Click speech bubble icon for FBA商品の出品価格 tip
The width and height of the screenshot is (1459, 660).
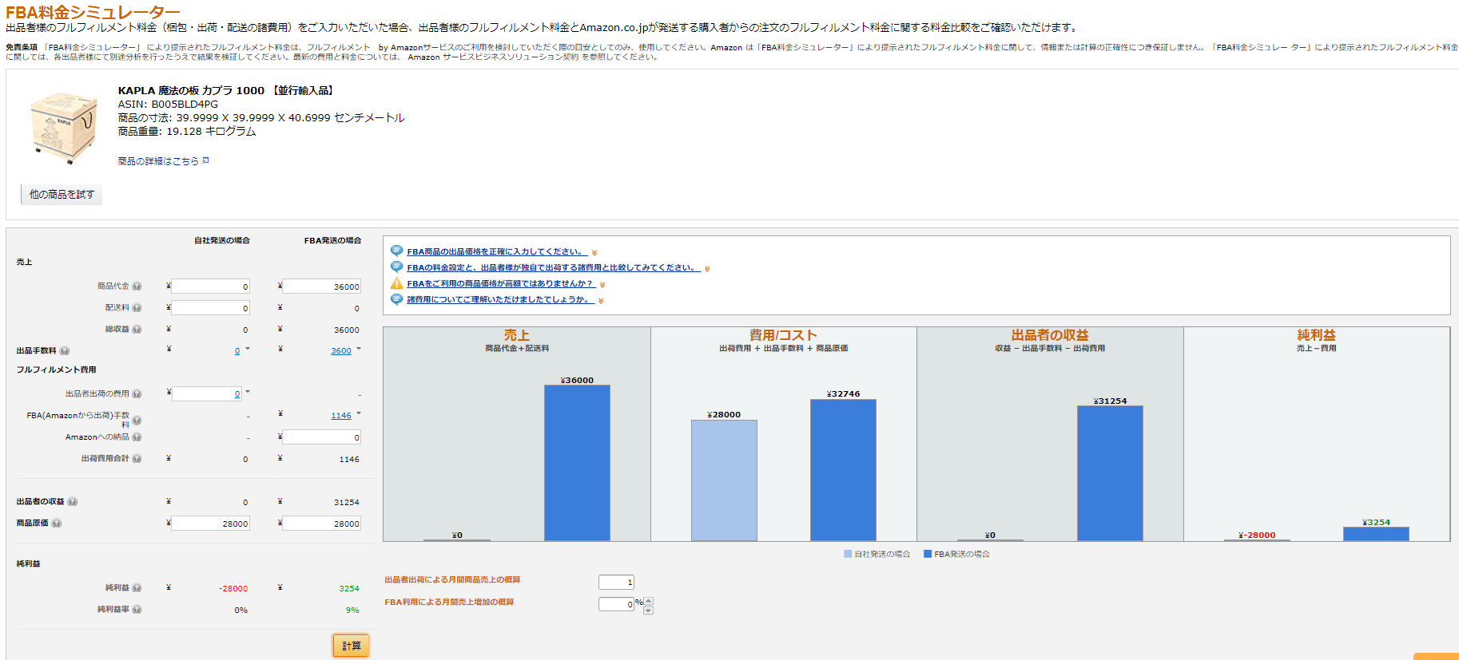point(396,251)
